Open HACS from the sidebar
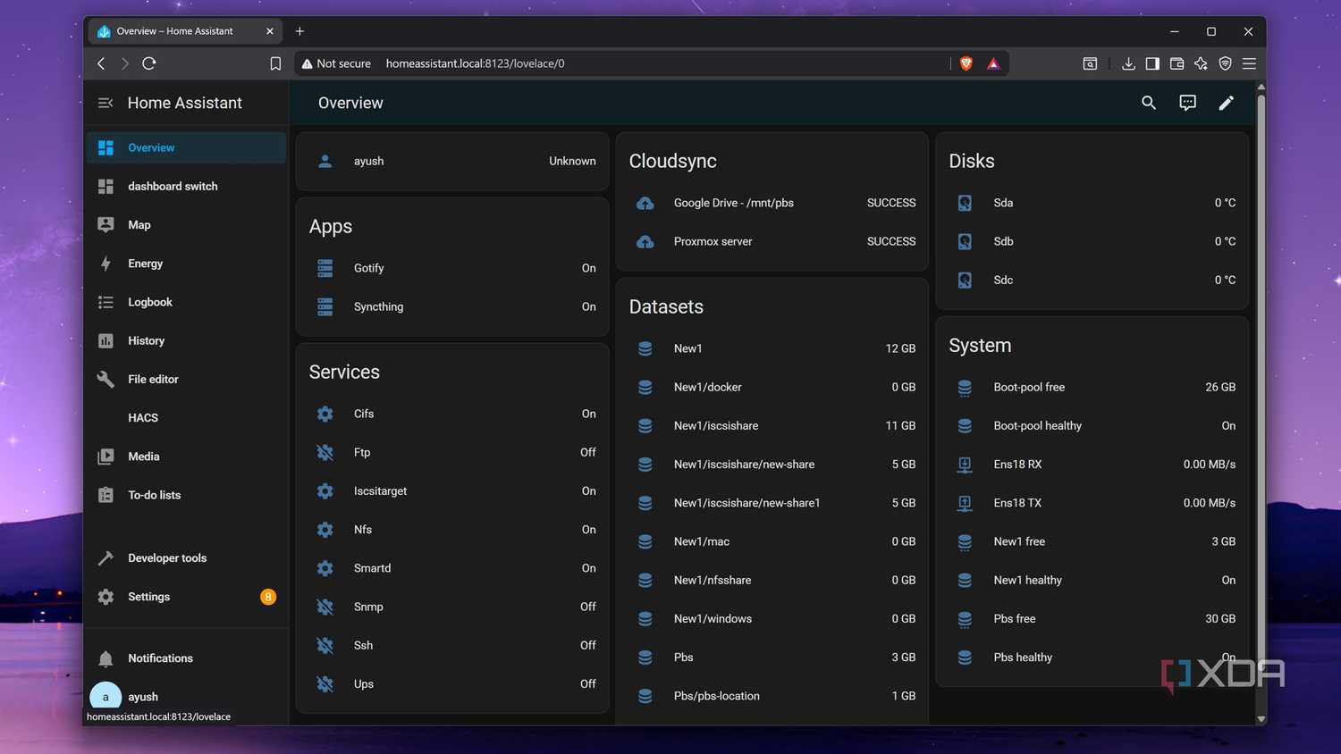Screen dimensions: 1341x754 [186, 417]
